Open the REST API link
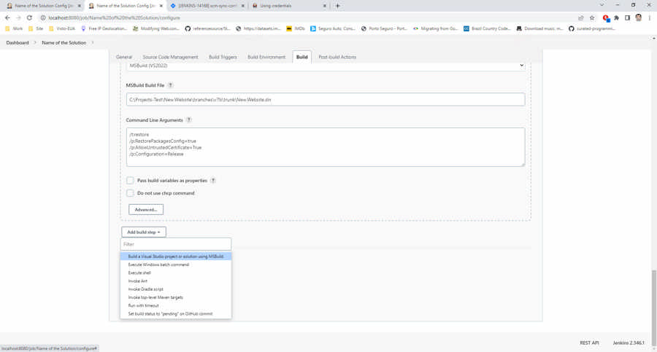Image resolution: width=657 pixels, height=352 pixels. tap(589, 343)
